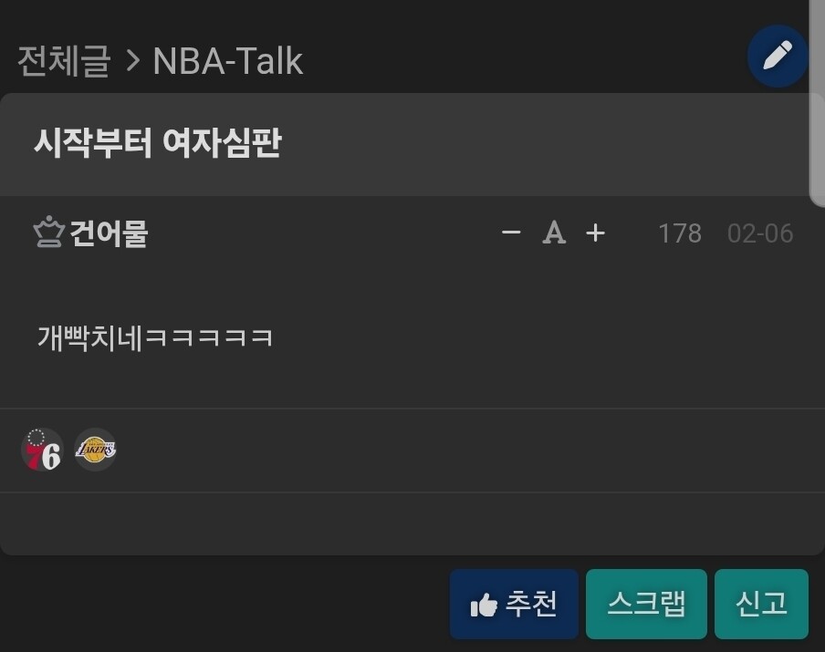Click the thumbs-up icon on 추천

click(484, 605)
